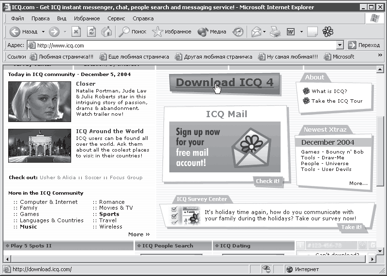Go to the Home page icon
This screenshot has width=387, height=276.
pos(106,31)
